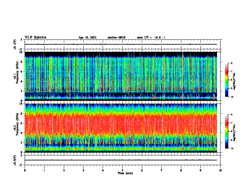
Task: Click the ch.1 spectrogram color scale bar
Action: coord(226,80)
